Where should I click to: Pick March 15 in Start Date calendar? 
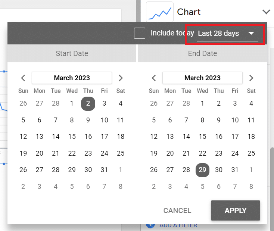72,137
